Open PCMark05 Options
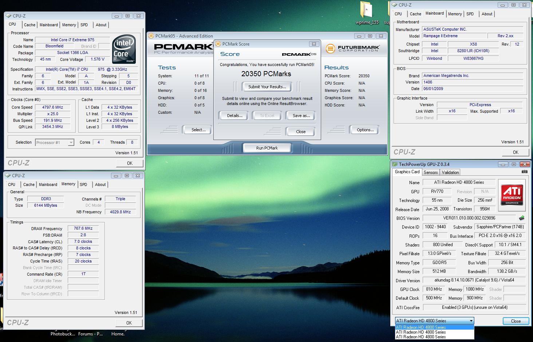This screenshot has height=342, width=533. coord(365,130)
